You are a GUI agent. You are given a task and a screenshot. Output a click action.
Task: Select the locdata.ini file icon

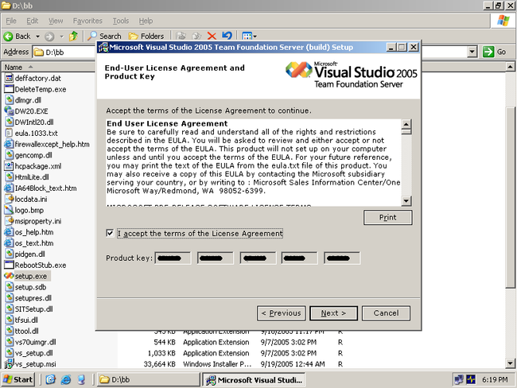pyautogui.click(x=9, y=199)
